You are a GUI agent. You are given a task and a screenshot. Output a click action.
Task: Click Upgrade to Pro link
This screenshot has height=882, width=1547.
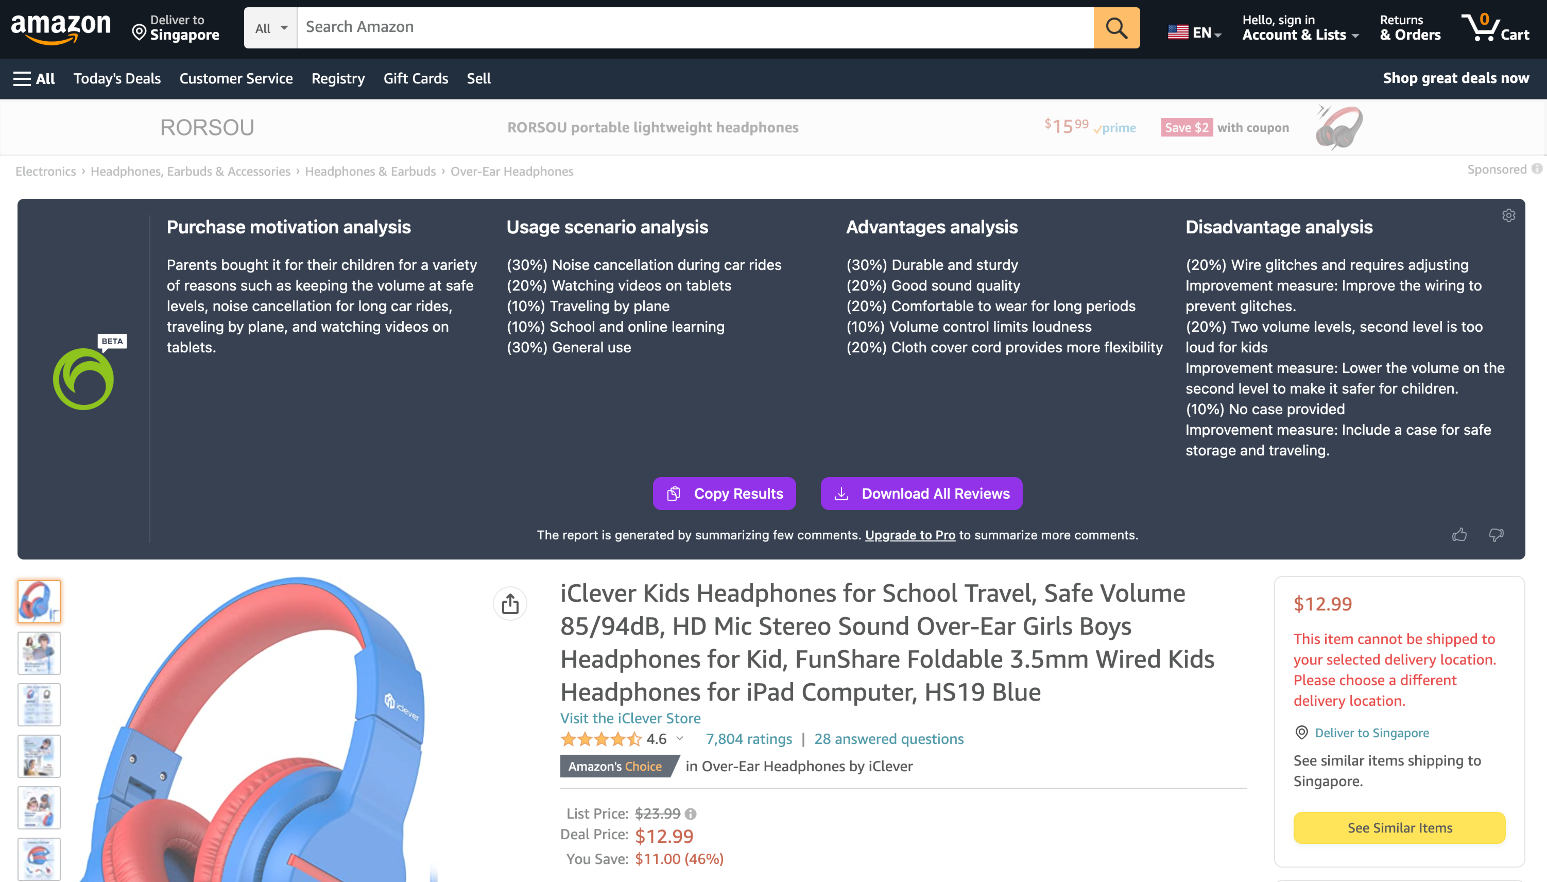[910, 535]
